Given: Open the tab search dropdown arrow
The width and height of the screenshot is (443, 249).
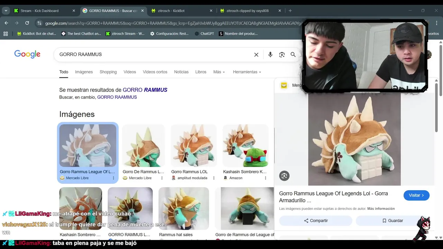Looking at the screenshot, I should pos(6,11).
